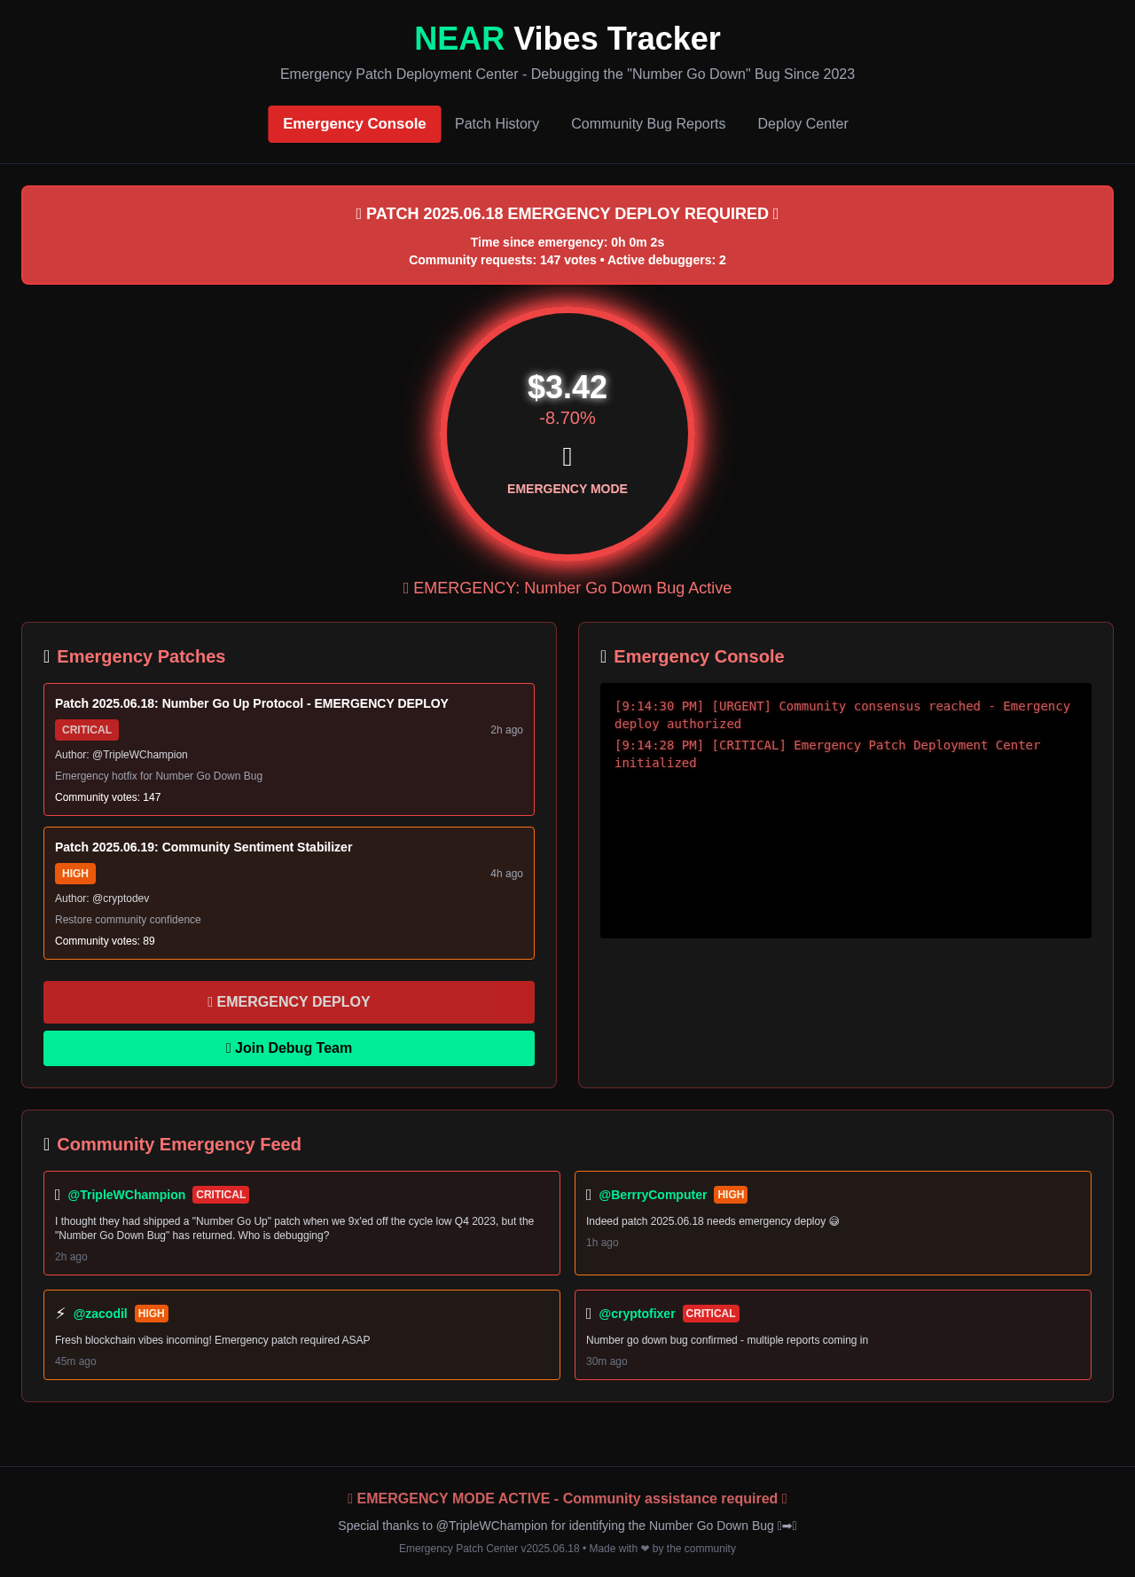Click Special thanks to @TripleWChampion footer line
This screenshot has height=1577, width=1135.
click(567, 1526)
